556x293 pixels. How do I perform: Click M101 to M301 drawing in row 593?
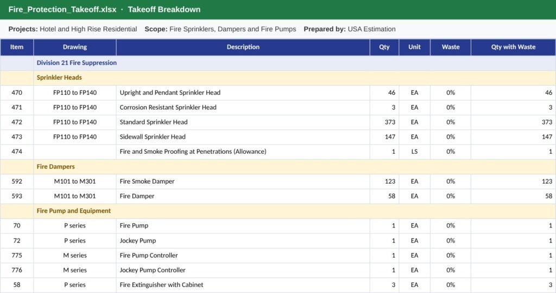point(75,196)
